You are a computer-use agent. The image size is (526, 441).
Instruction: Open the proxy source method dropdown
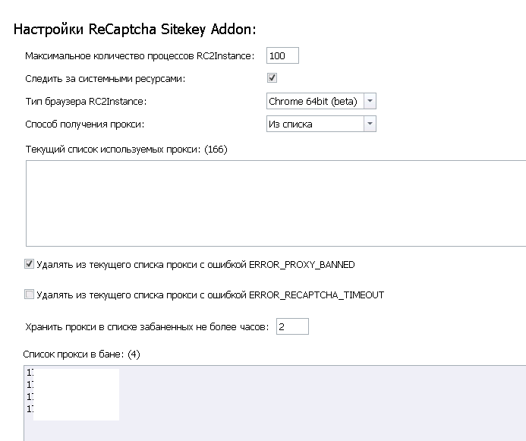point(321,124)
